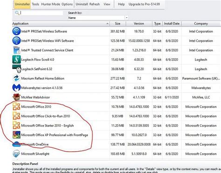Select Microsoft Office XP Professional with FrontPage
This screenshot has height=173, width=221.
pos(55,135)
